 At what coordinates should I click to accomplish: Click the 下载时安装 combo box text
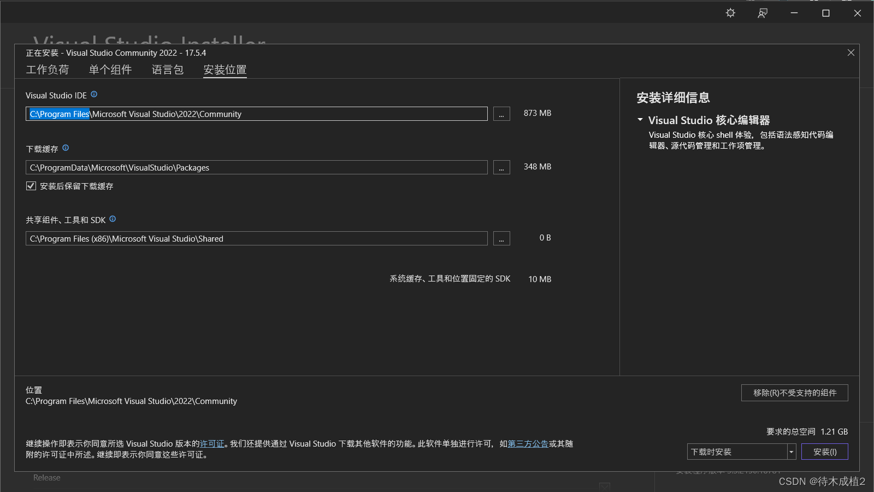pyautogui.click(x=711, y=452)
